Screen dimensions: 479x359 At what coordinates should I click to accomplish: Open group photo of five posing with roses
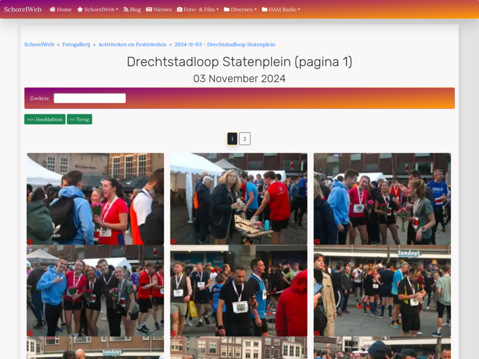[x=95, y=291]
